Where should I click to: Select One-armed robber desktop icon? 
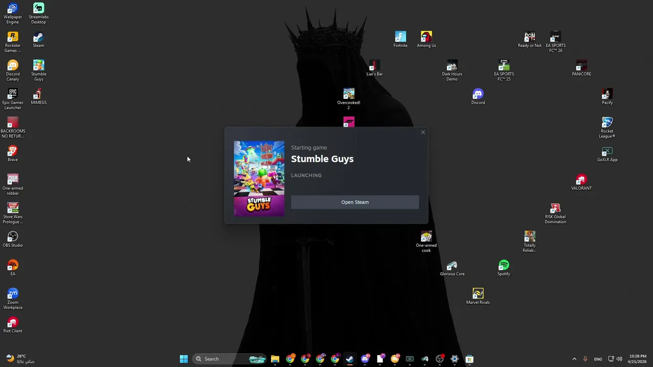point(13,185)
